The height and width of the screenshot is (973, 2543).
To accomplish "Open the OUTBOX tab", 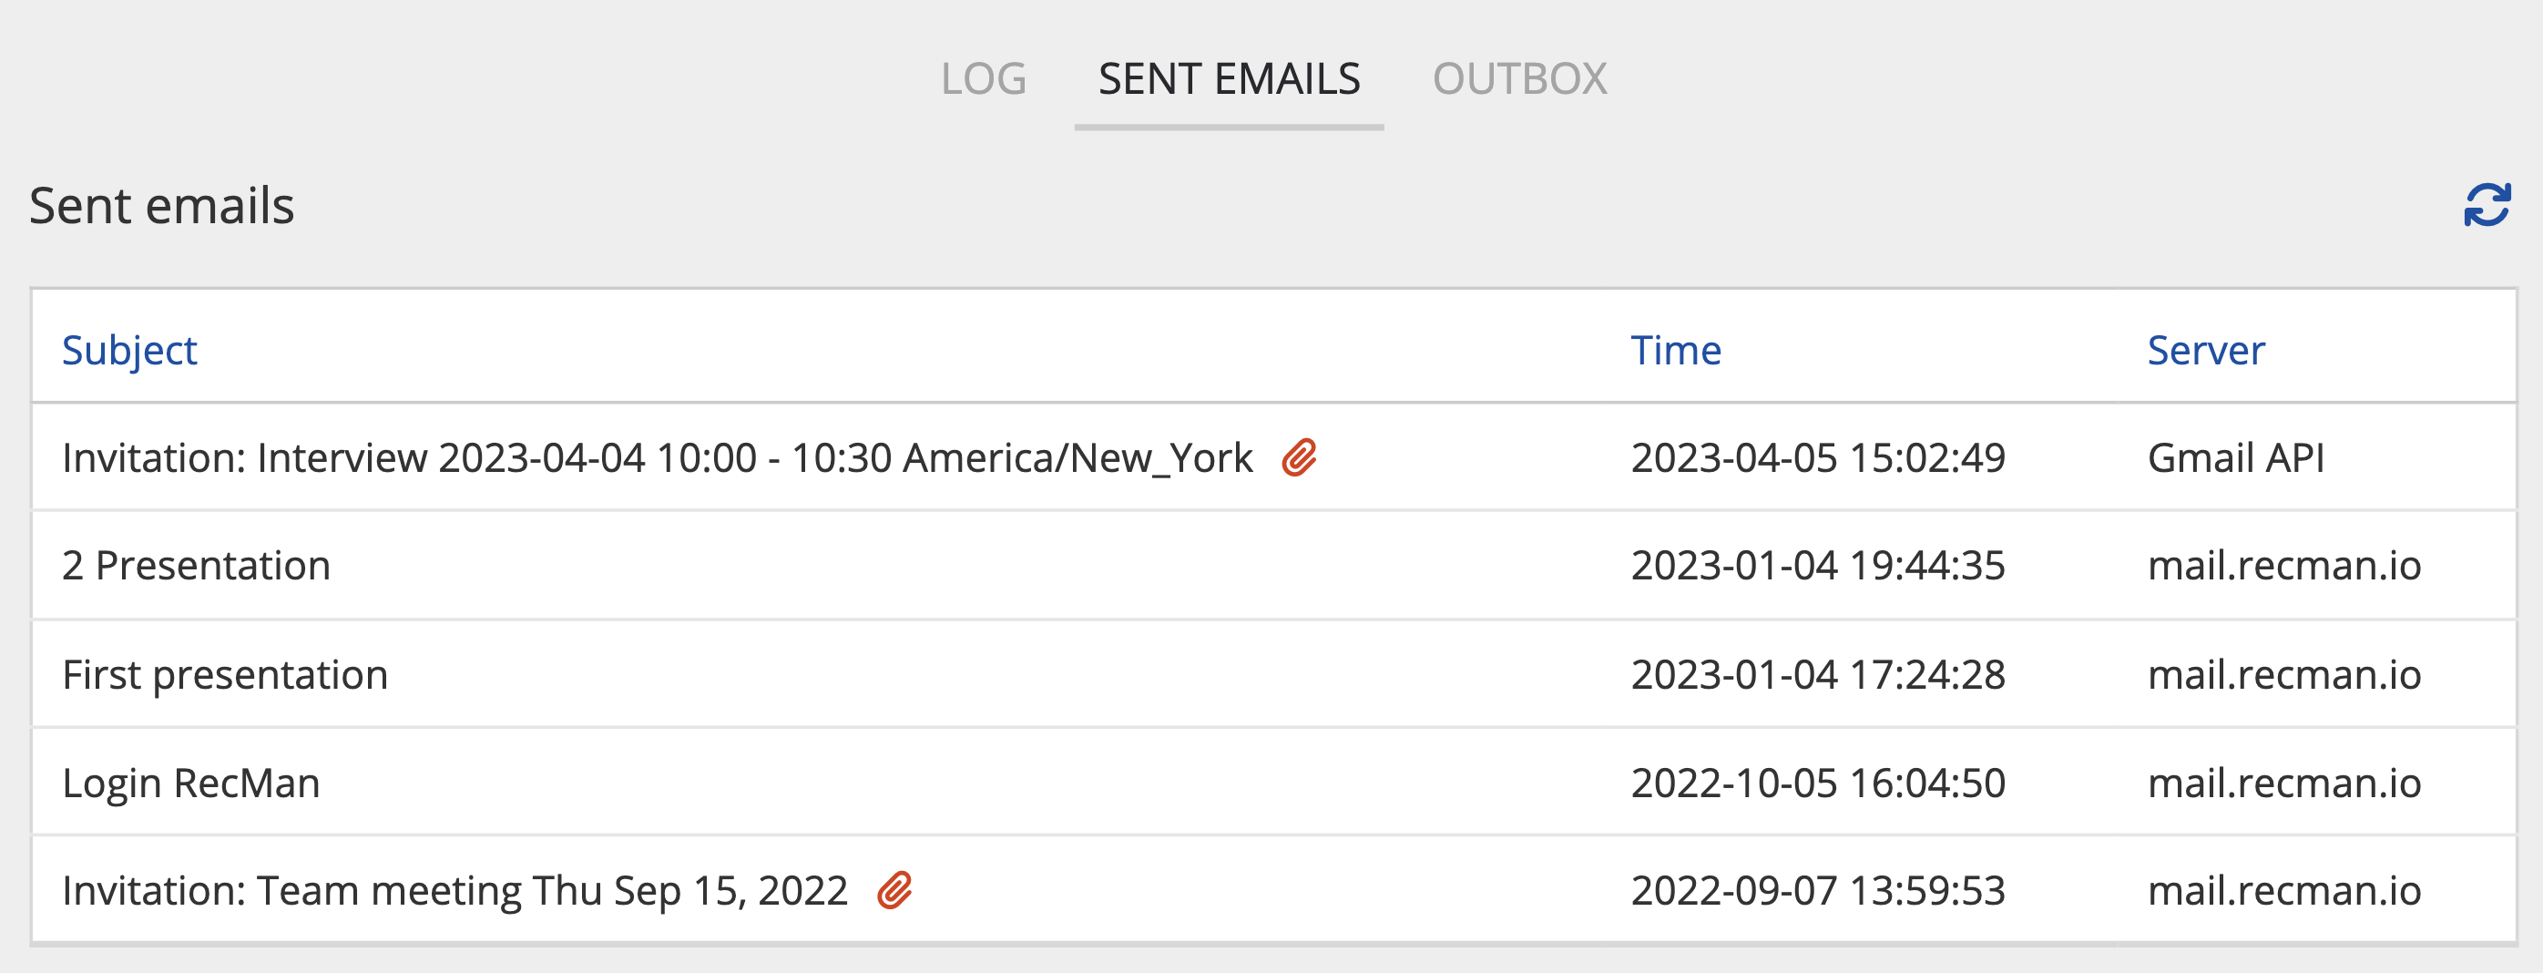I will click(x=1519, y=79).
